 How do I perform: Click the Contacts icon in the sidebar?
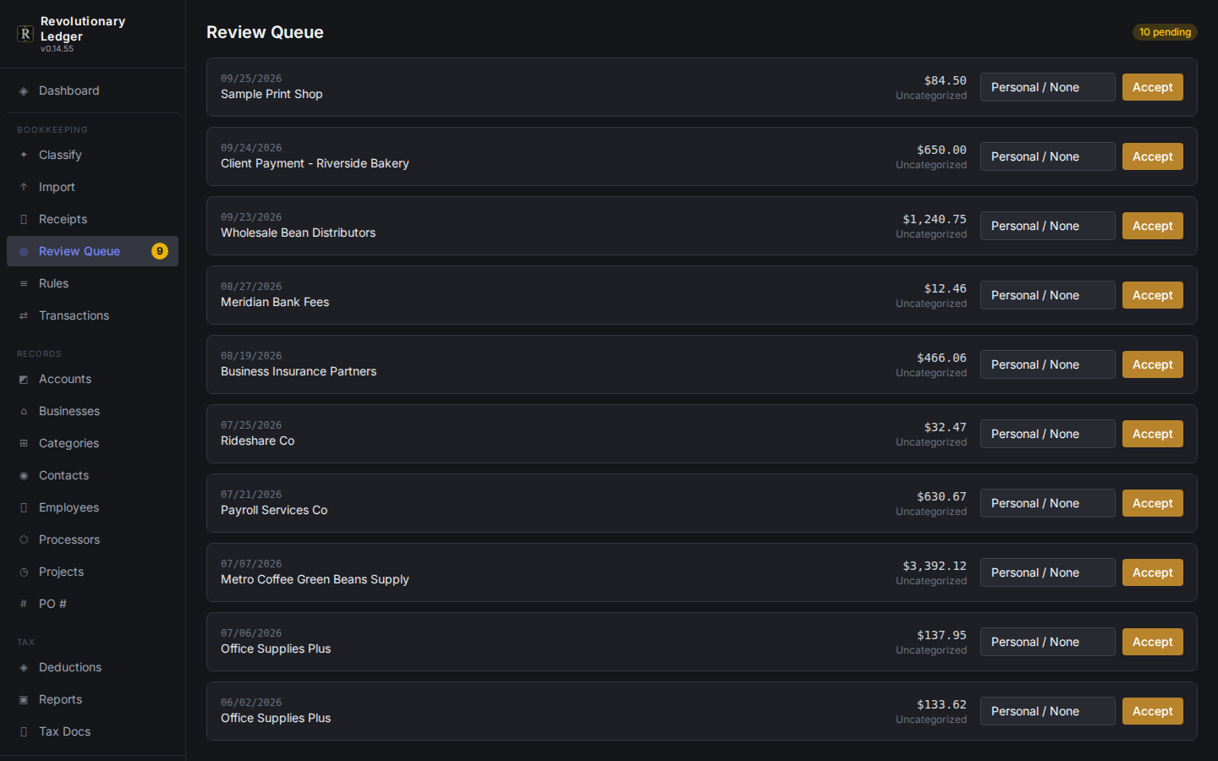[x=24, y=476]
